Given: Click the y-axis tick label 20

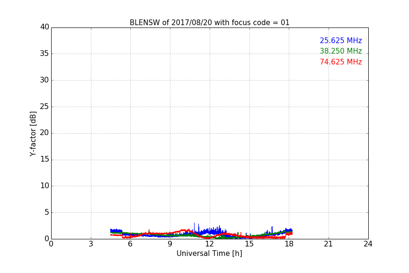Looking at the screenshot, I should (44, 133).
